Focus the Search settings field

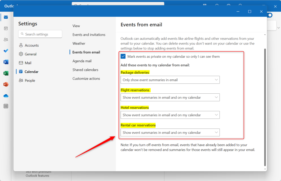[40, 34]
